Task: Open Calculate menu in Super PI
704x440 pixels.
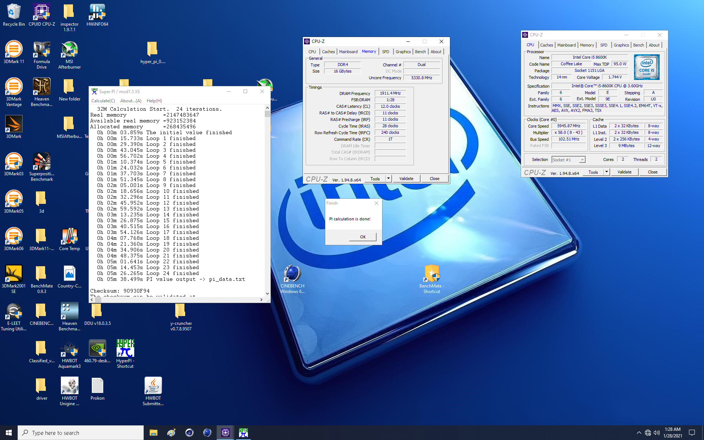Action: [103, 101]
